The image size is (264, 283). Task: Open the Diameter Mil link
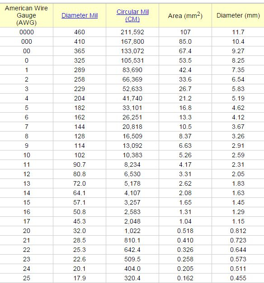pyautogui.click(x=80, y=15)
